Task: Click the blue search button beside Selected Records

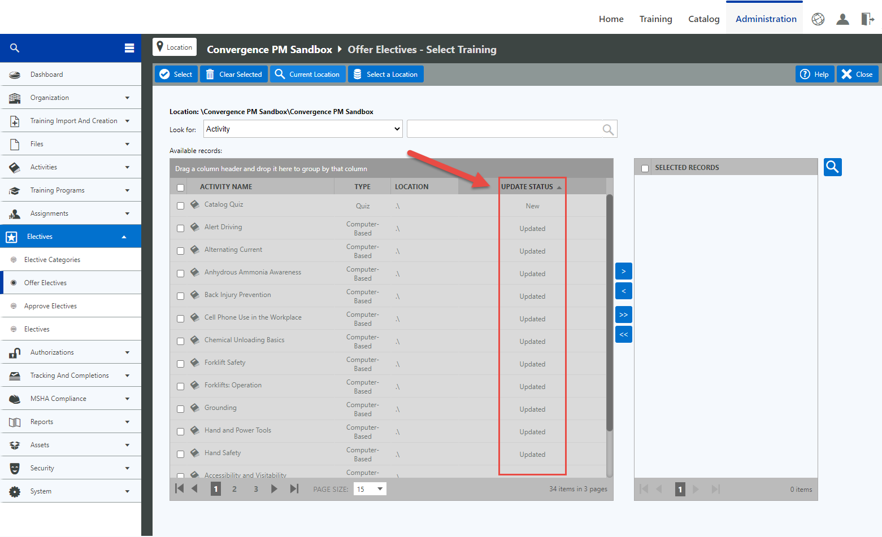Action: 832,167
